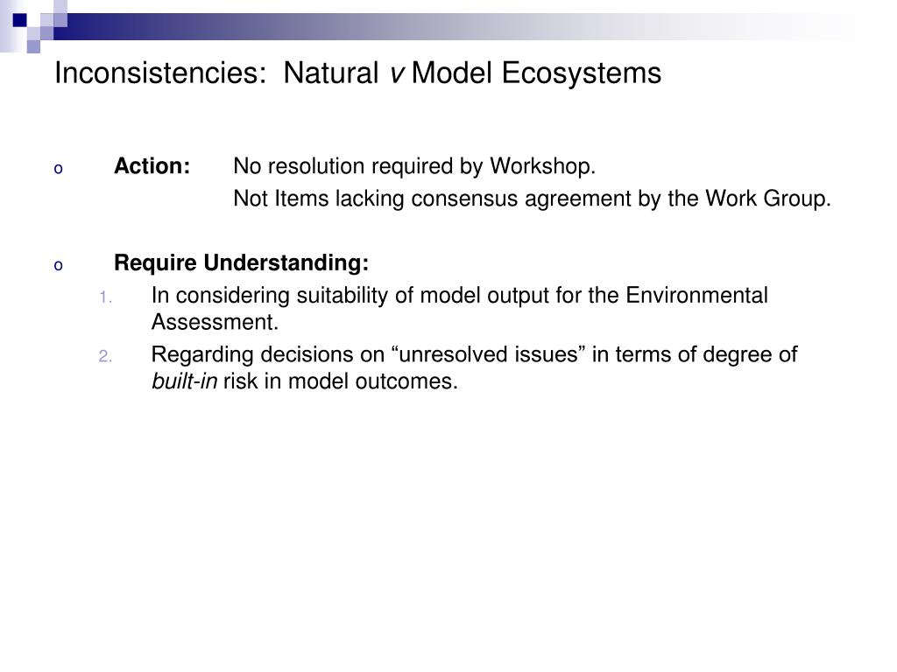
Task: Click the bullet marker beside 'Require Understanding:'
Action: 59,266
